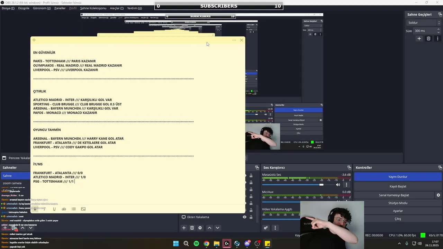Toggle lock on Ekran Yakalama source

tap(251, 217)
